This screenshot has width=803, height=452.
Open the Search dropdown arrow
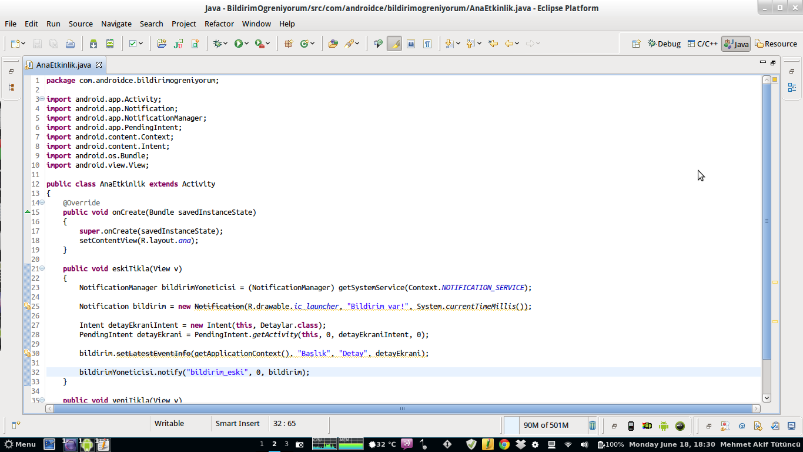coord(357,44)
